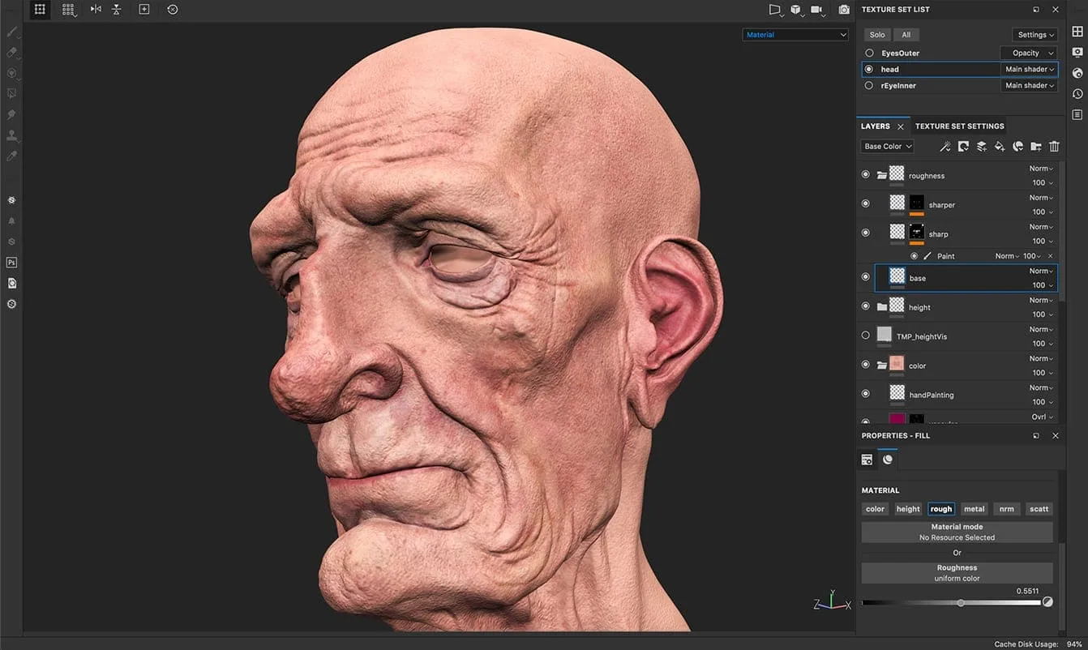
Task: Open EyesOuter's Opacity shader dropdown
Action: tap(1029, 53)
